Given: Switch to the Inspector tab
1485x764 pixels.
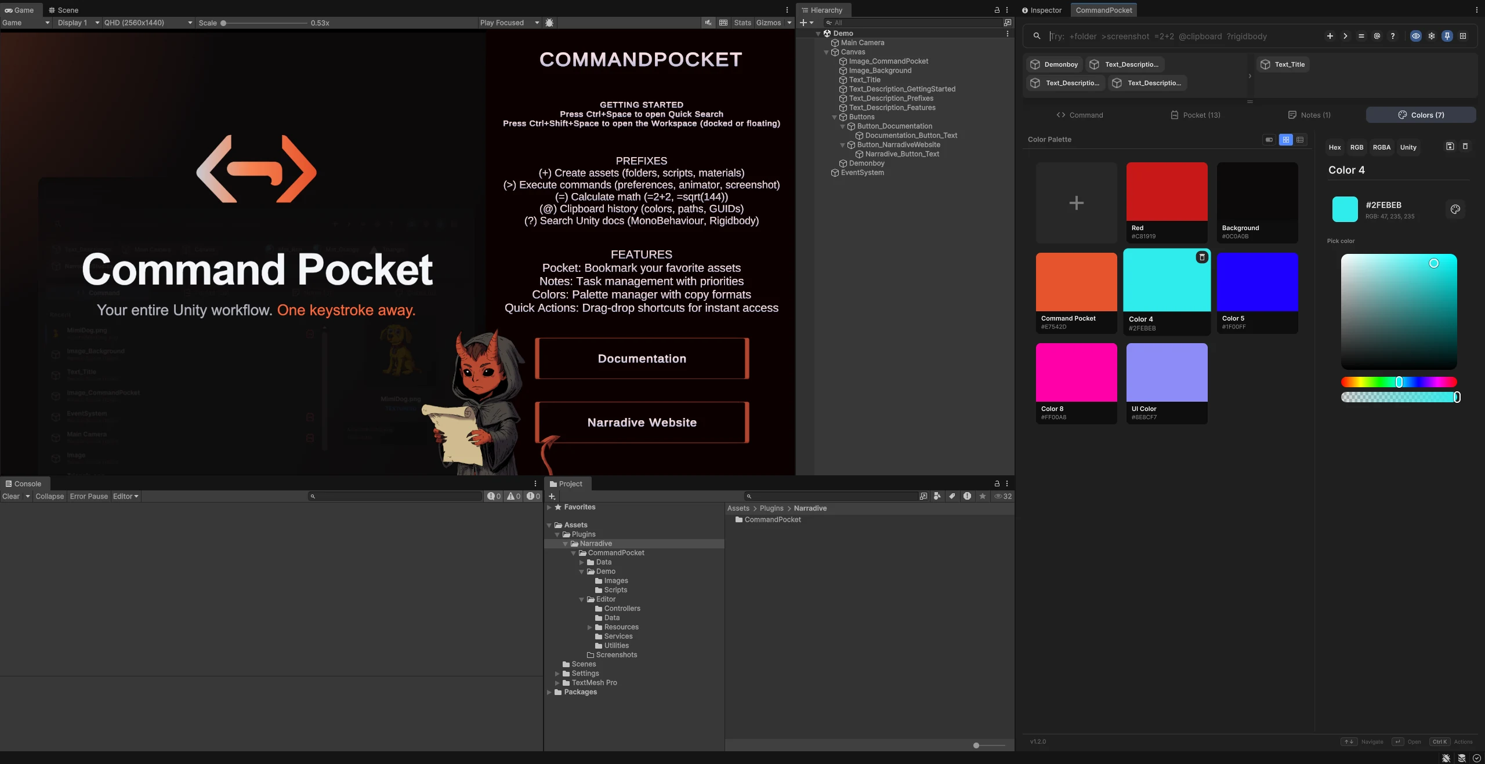Looking at the screenshot, I should pyautogui.click(x=1041, y=10).
